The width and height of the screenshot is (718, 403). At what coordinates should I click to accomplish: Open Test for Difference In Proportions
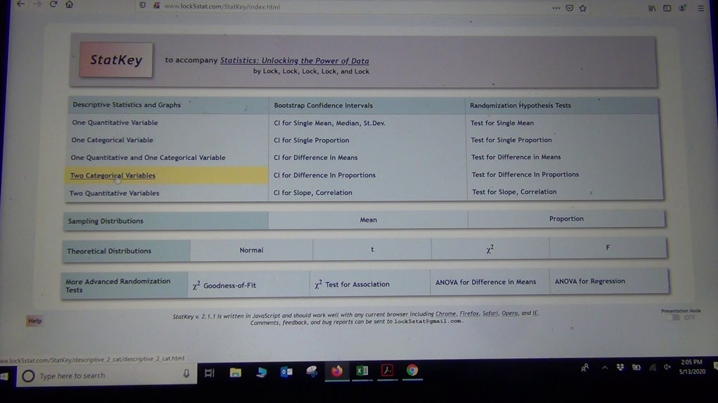click(526, 175)
